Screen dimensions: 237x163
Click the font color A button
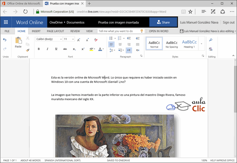pos(100,49)
